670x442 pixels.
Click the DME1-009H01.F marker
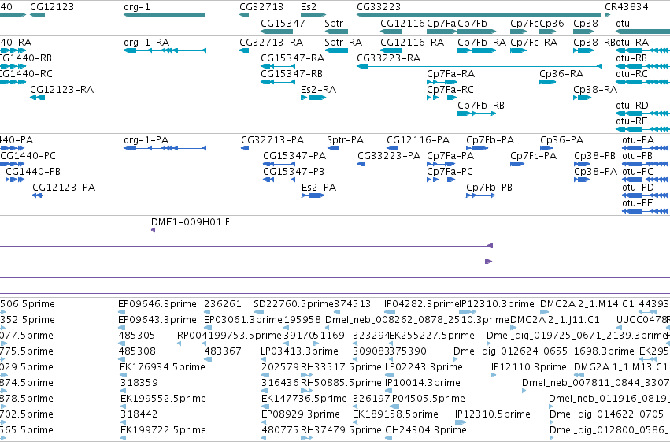point(153,230)
